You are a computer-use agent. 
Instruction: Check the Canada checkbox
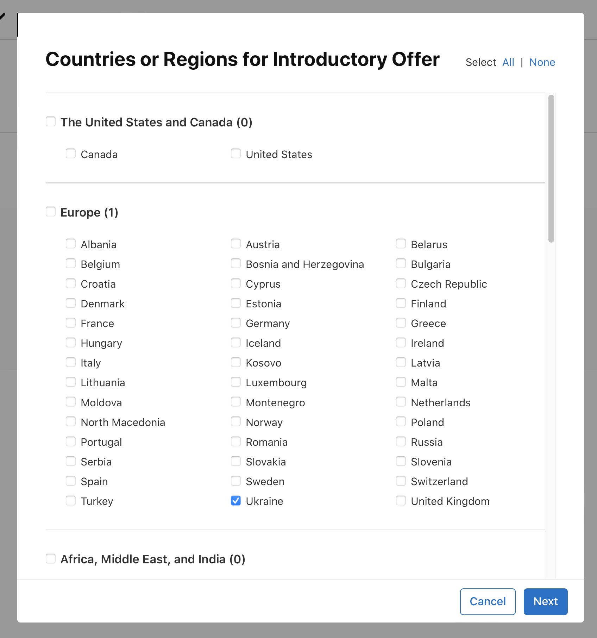point(71,154)
